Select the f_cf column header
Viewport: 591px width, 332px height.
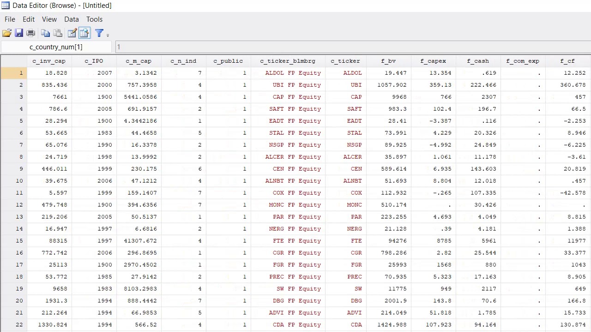(x=567, y=61)
